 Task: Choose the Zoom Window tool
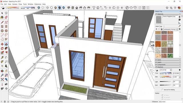click(x=6, y=75)
